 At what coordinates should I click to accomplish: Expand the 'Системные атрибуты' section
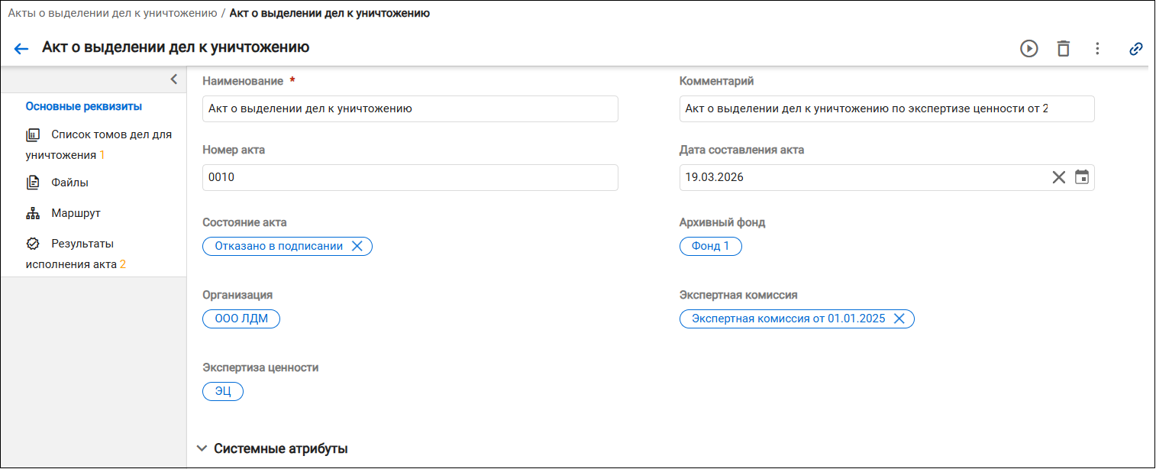tap(273, 448)
